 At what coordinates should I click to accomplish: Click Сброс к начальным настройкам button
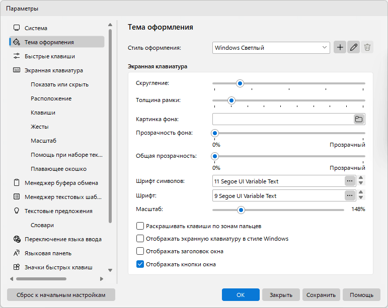click(x=61, y=295)
